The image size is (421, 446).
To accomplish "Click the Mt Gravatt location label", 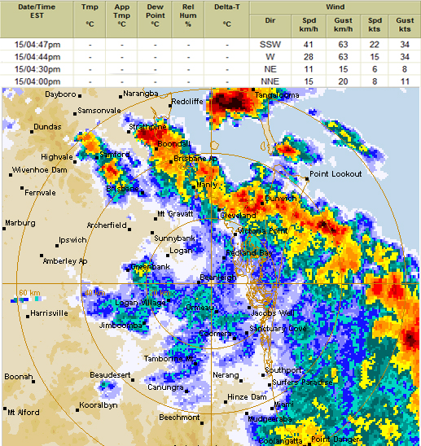I will pos(175,213).
